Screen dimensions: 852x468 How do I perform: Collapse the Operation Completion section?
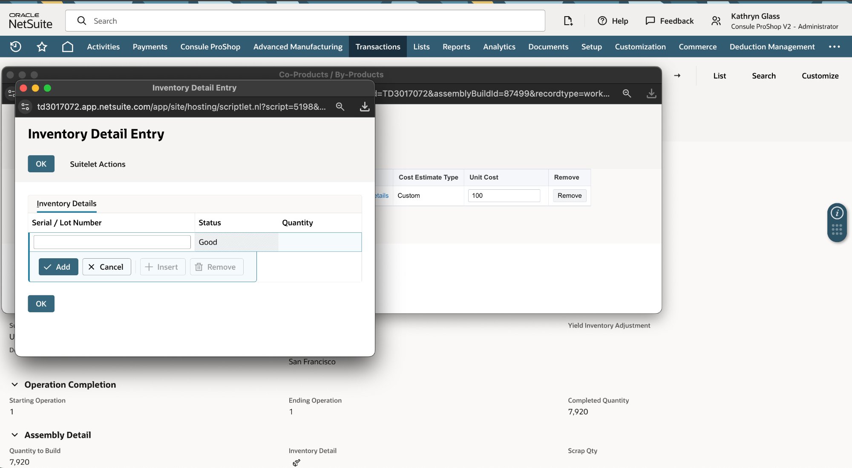click(x=15, y=385)
